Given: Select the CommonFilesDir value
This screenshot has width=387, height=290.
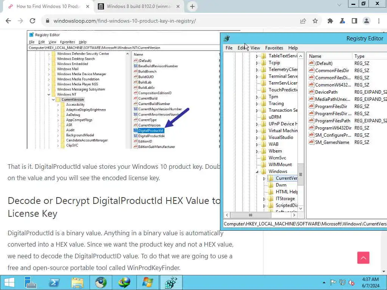Looking at the screenshot, I should pyautogui.click(x=332, y=71).
